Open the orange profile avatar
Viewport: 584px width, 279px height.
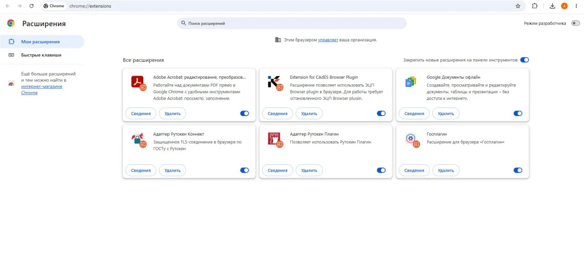[564, 6]
